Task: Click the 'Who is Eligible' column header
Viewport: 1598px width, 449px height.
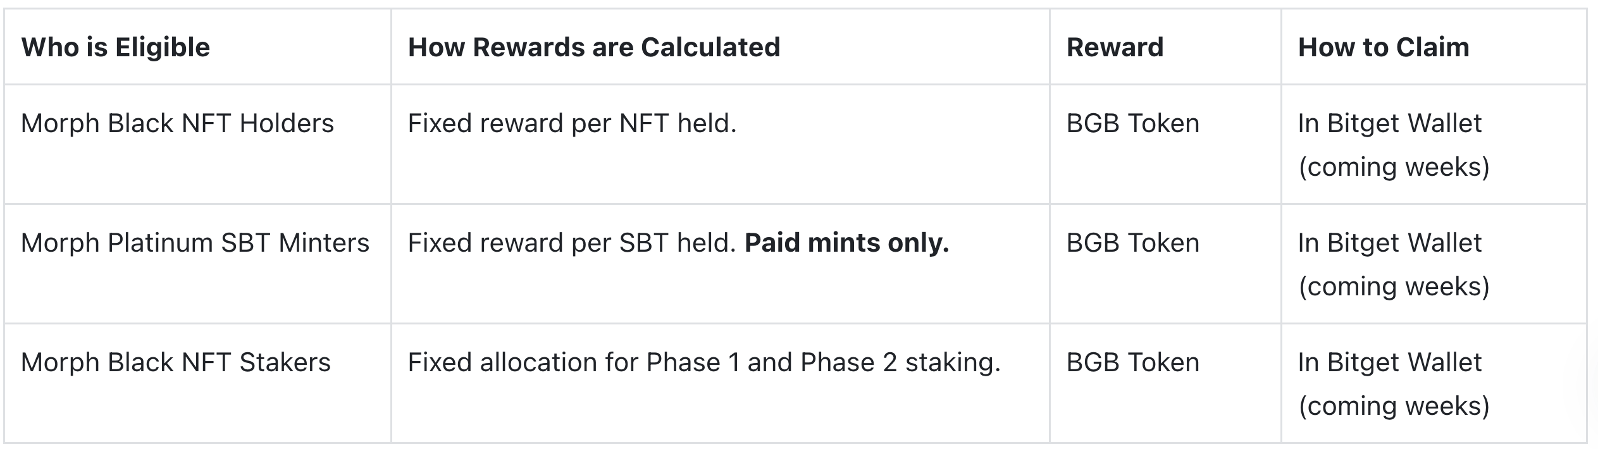Action: coord(116,47)
